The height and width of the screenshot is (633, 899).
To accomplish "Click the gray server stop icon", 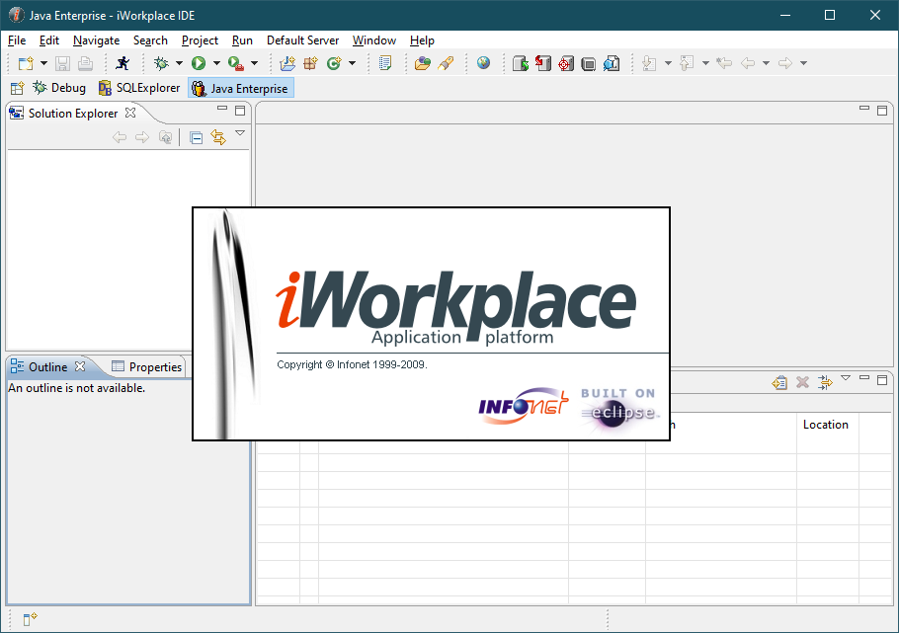I will (x=588, y=63).
